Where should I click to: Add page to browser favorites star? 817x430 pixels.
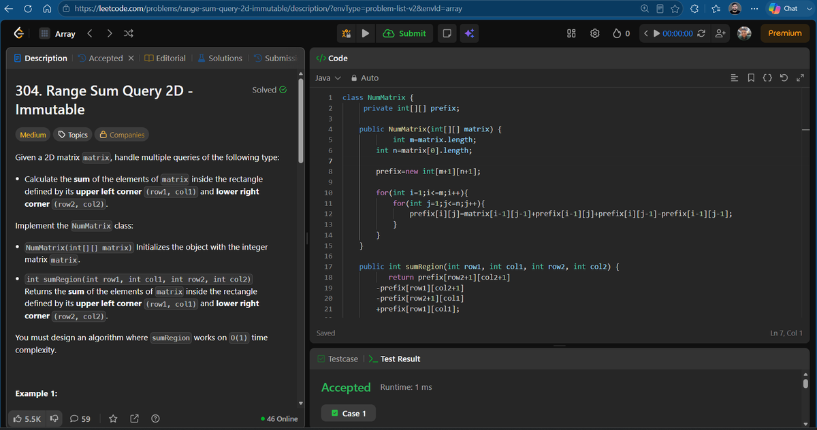675,9
